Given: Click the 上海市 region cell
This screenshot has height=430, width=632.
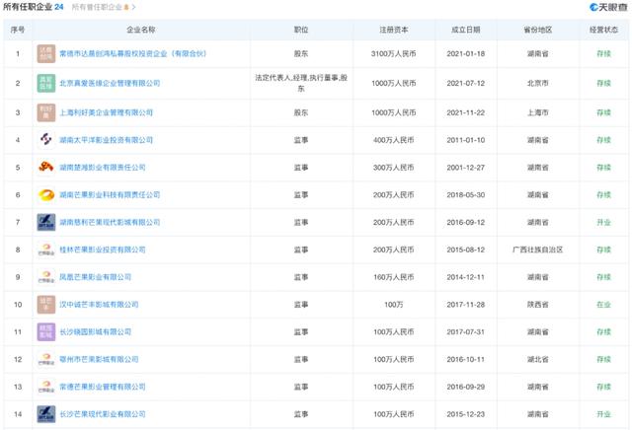Looking at the screenshot, I should tap(537, 112).
